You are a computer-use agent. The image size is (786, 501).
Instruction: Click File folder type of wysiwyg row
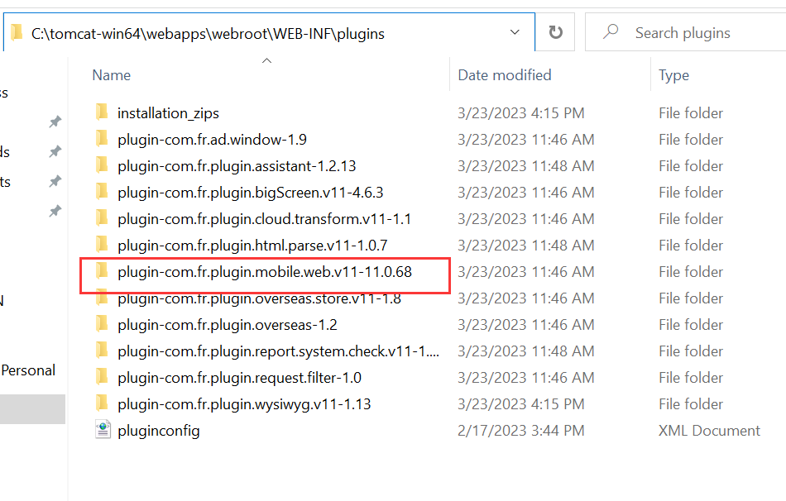tap(691, 404)
